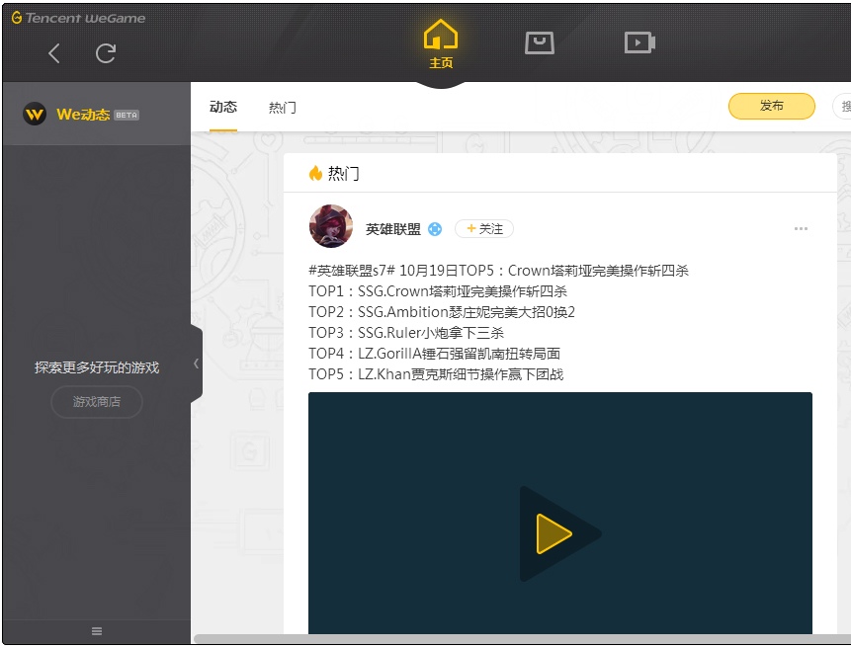Collapse the left sidebar with the chevron handle
851x648 pixels.
click(196, 364)
